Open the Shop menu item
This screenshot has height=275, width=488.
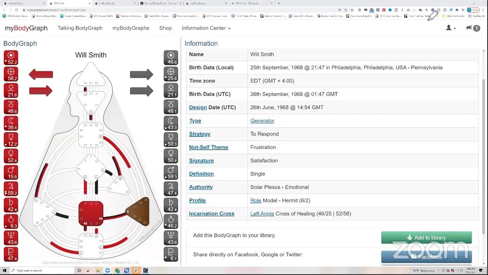[165, 28]
